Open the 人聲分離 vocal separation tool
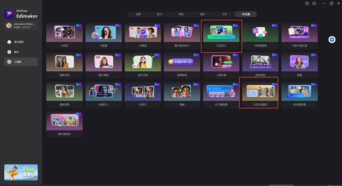342x186 pixels. [x=221, y=65]
